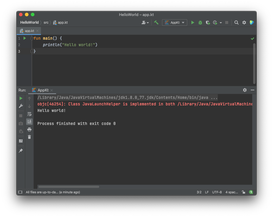Run main from the gutter play icon

(x=25, y=38)
